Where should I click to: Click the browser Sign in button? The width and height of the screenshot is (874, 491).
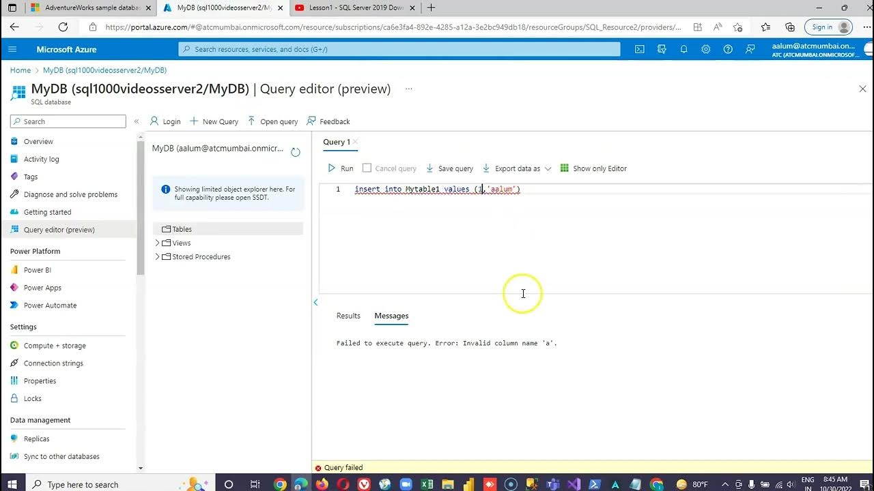click(x=829, y=27)
